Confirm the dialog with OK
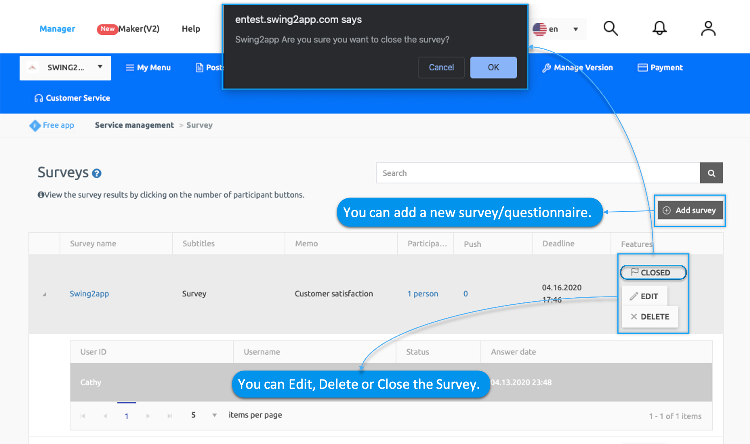Viewport: 750px width, 444px height. [x=493, y=67]
